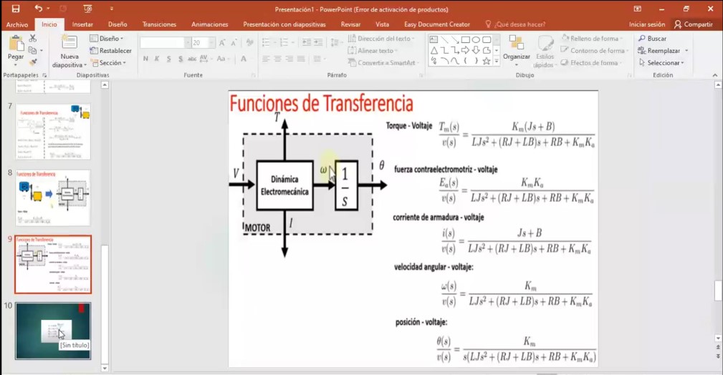Toggle underline formatting (S)

(x=169, y=59)
